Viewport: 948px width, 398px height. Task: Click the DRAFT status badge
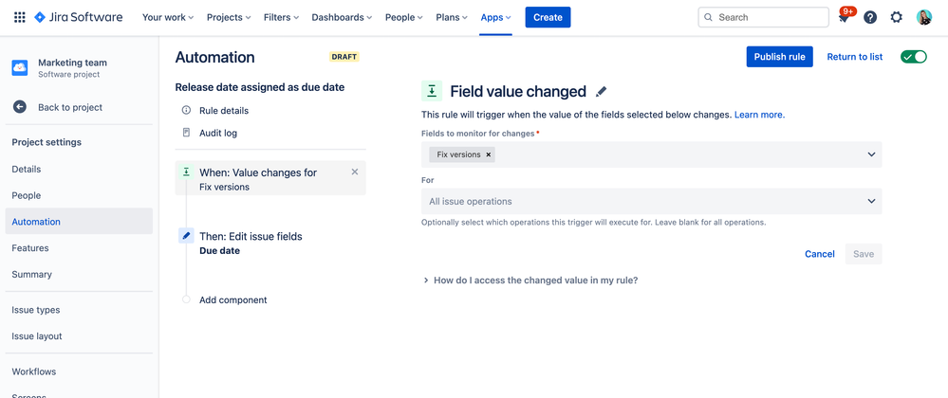344,57
